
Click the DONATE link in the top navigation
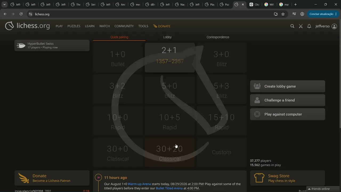click(x=162, y=26)
